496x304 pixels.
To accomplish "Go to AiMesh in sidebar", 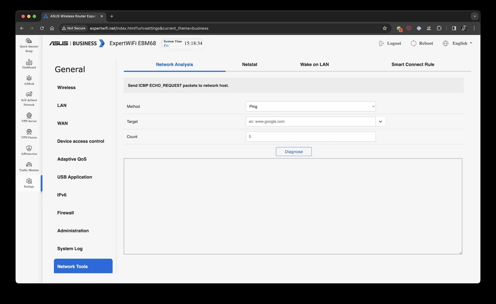I will coord(29,80).
